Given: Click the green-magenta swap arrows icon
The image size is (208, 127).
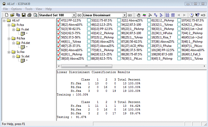Looking at the screenshot, I should [144, 15].
